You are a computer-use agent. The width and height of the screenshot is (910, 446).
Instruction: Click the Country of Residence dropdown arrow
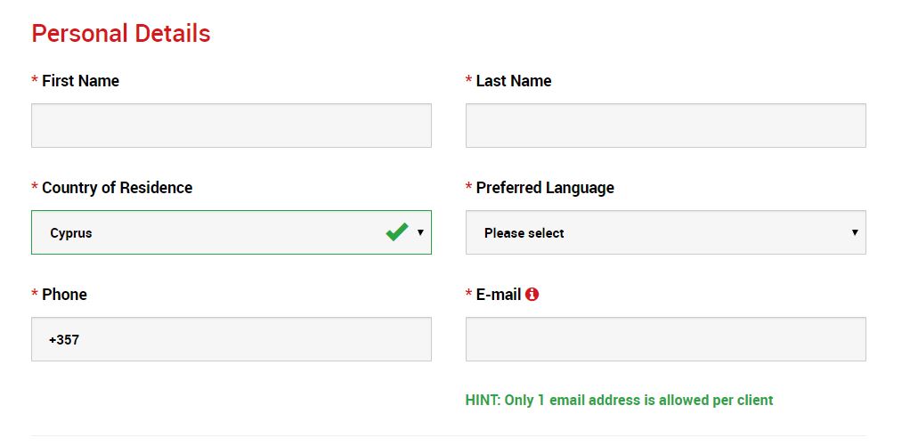click(420, 232)
